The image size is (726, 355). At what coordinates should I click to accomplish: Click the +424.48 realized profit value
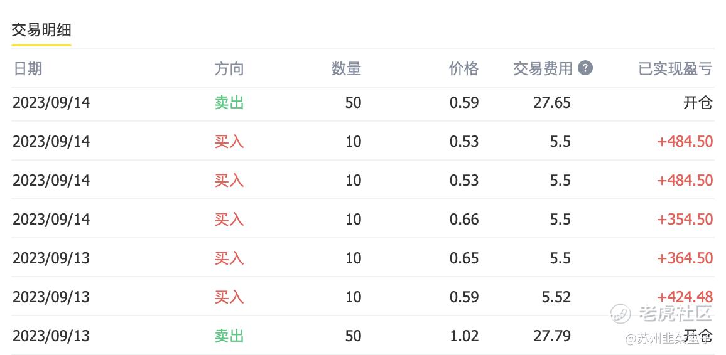click(x=685, y=297)
